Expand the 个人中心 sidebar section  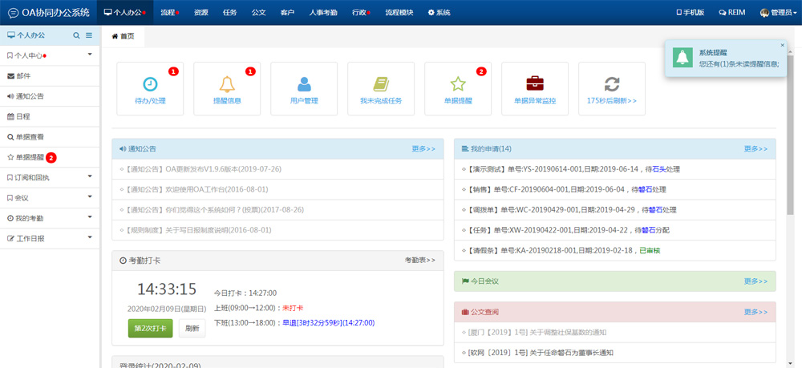point(50,55)
